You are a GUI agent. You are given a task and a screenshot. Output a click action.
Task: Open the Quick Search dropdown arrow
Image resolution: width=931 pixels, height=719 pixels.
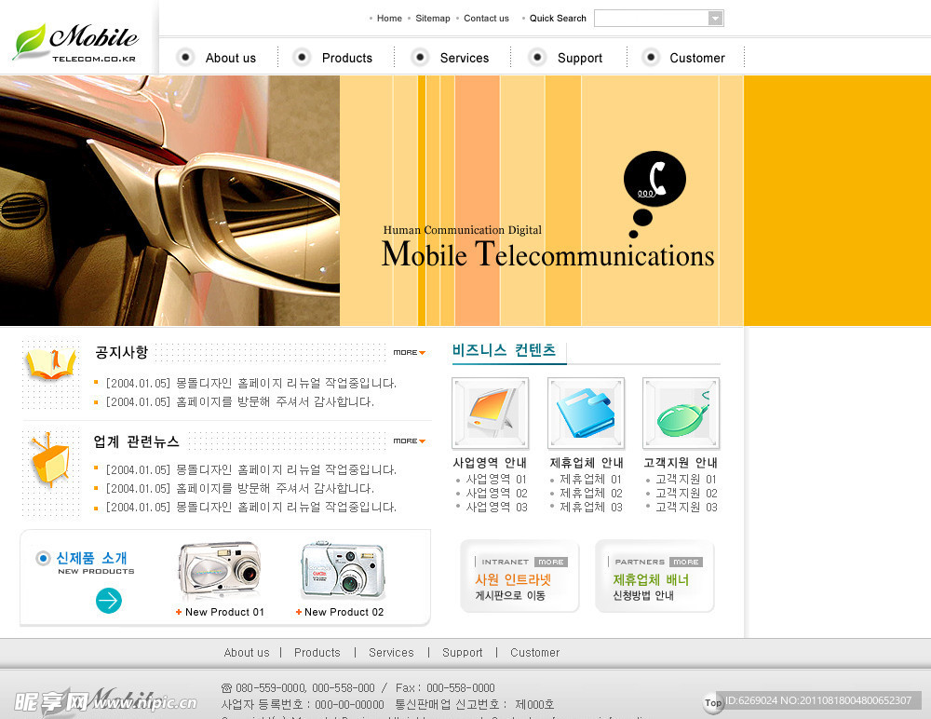point(715,19)
